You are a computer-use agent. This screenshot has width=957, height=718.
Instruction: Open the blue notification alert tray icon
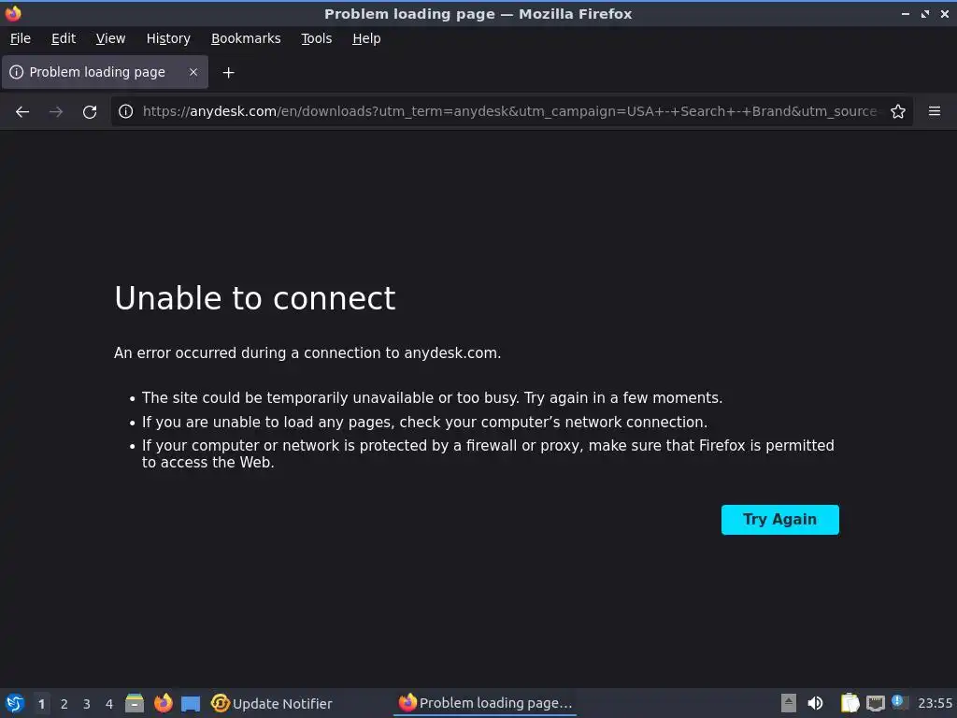click(898, 701)
